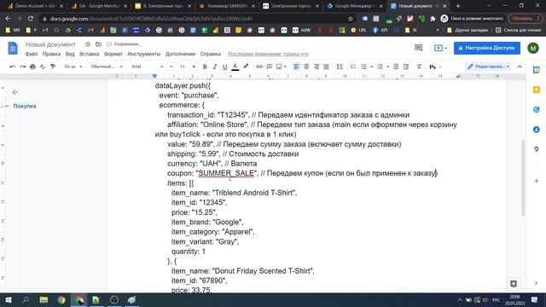
Task: Open the Google Docs home icon
Action: (13, 48)
